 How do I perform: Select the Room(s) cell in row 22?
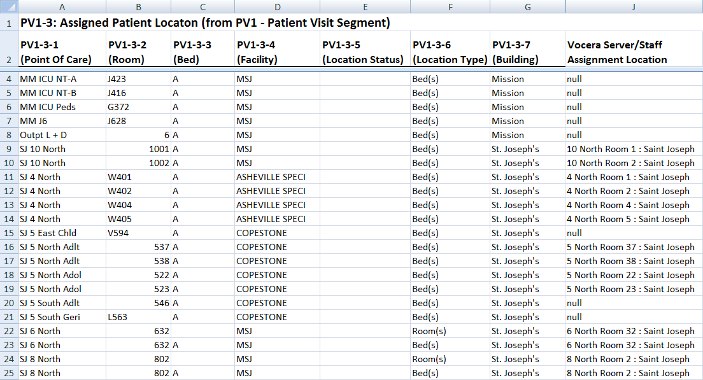(x=450, y=331)
